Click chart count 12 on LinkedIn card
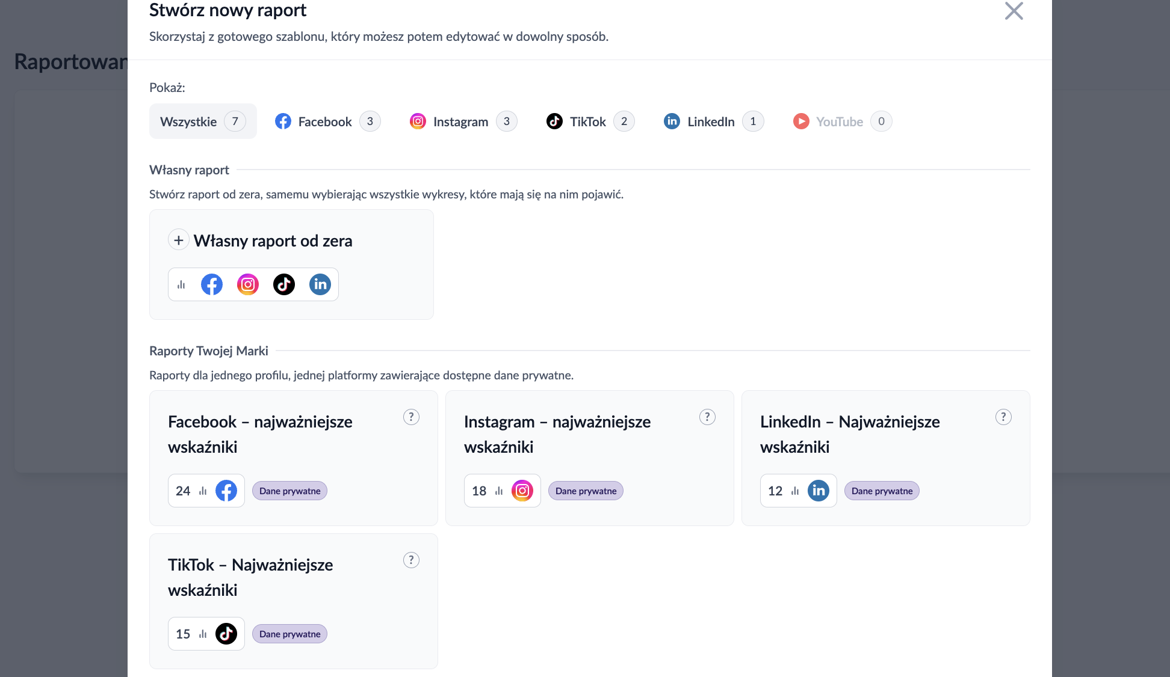The height and width of the screenshot is (677, 1170). (775, 491)
